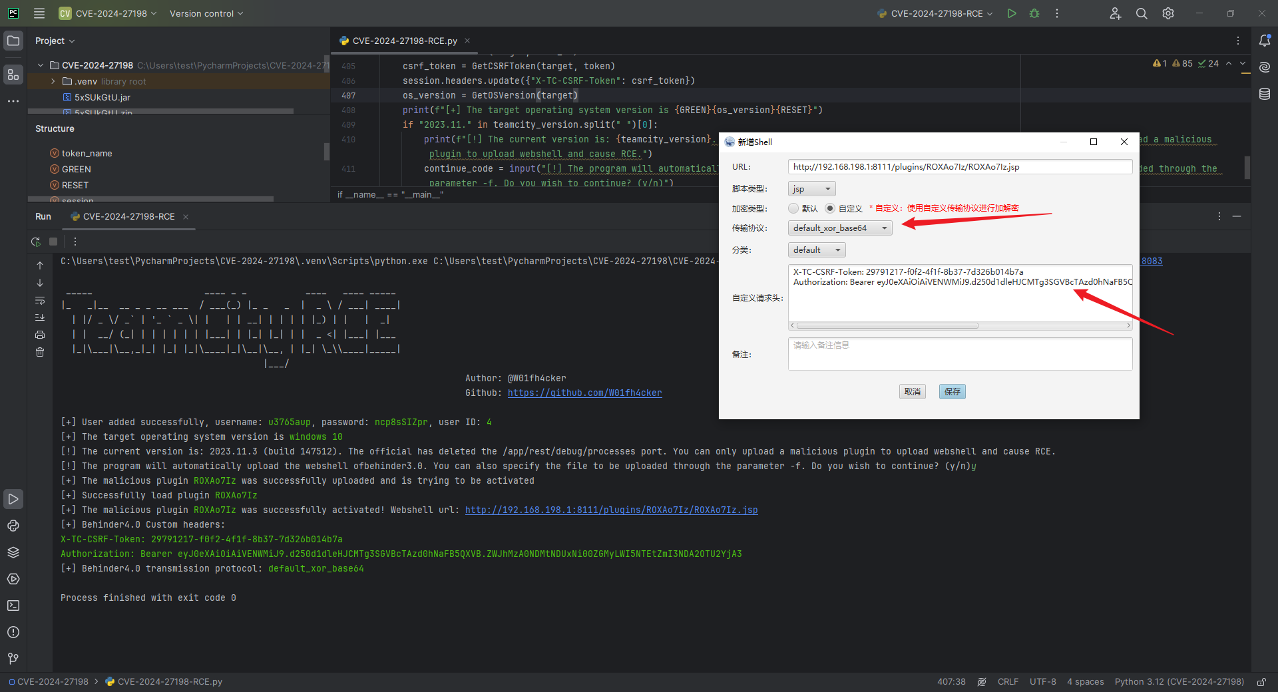This screenshot has width=1278, height=692.
Task: Clear all console output
Action: [x=40, y=352]
